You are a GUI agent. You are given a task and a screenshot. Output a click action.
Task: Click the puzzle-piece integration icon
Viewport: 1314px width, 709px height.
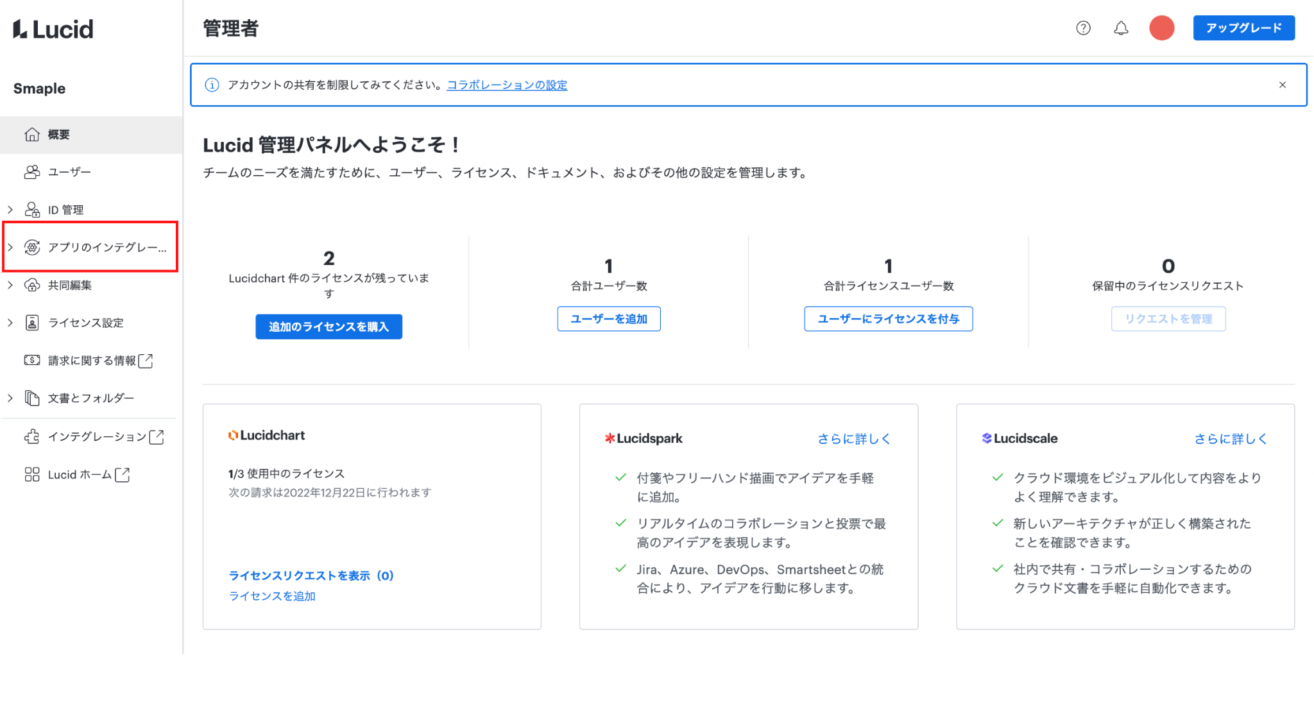32,436
